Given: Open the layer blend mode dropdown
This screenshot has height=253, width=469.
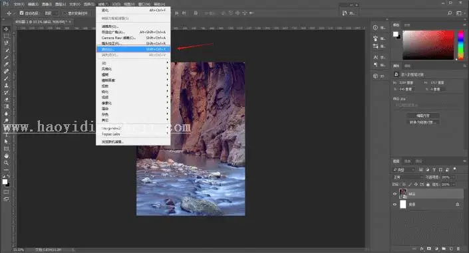Looking at the screenshot, I should click(x=408, y=177).
